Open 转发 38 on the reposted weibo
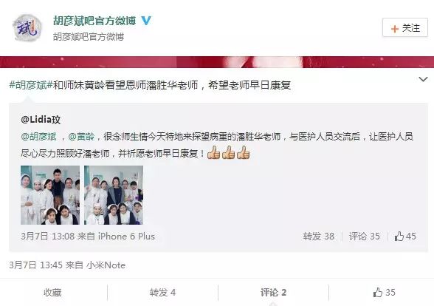 click(319, 237)
